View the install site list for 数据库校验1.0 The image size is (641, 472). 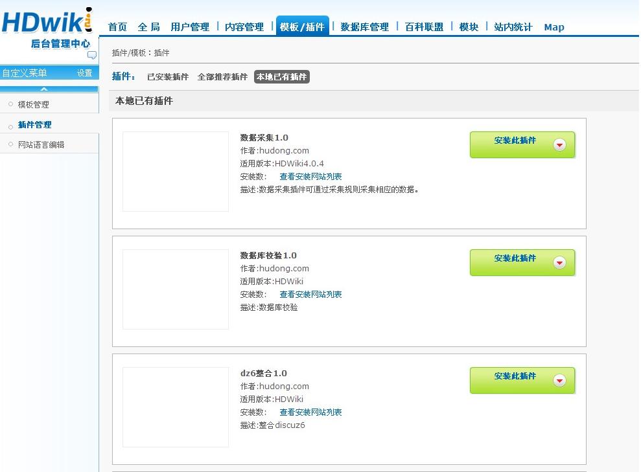(310, 295)
